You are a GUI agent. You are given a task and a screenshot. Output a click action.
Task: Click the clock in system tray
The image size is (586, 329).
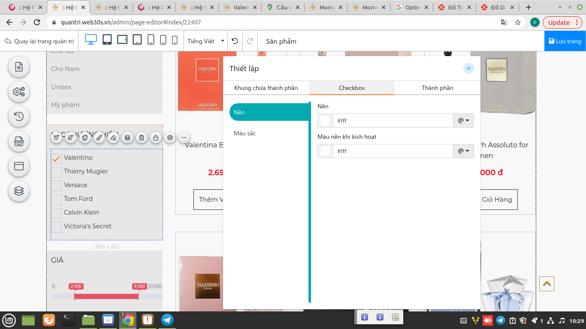577,320
